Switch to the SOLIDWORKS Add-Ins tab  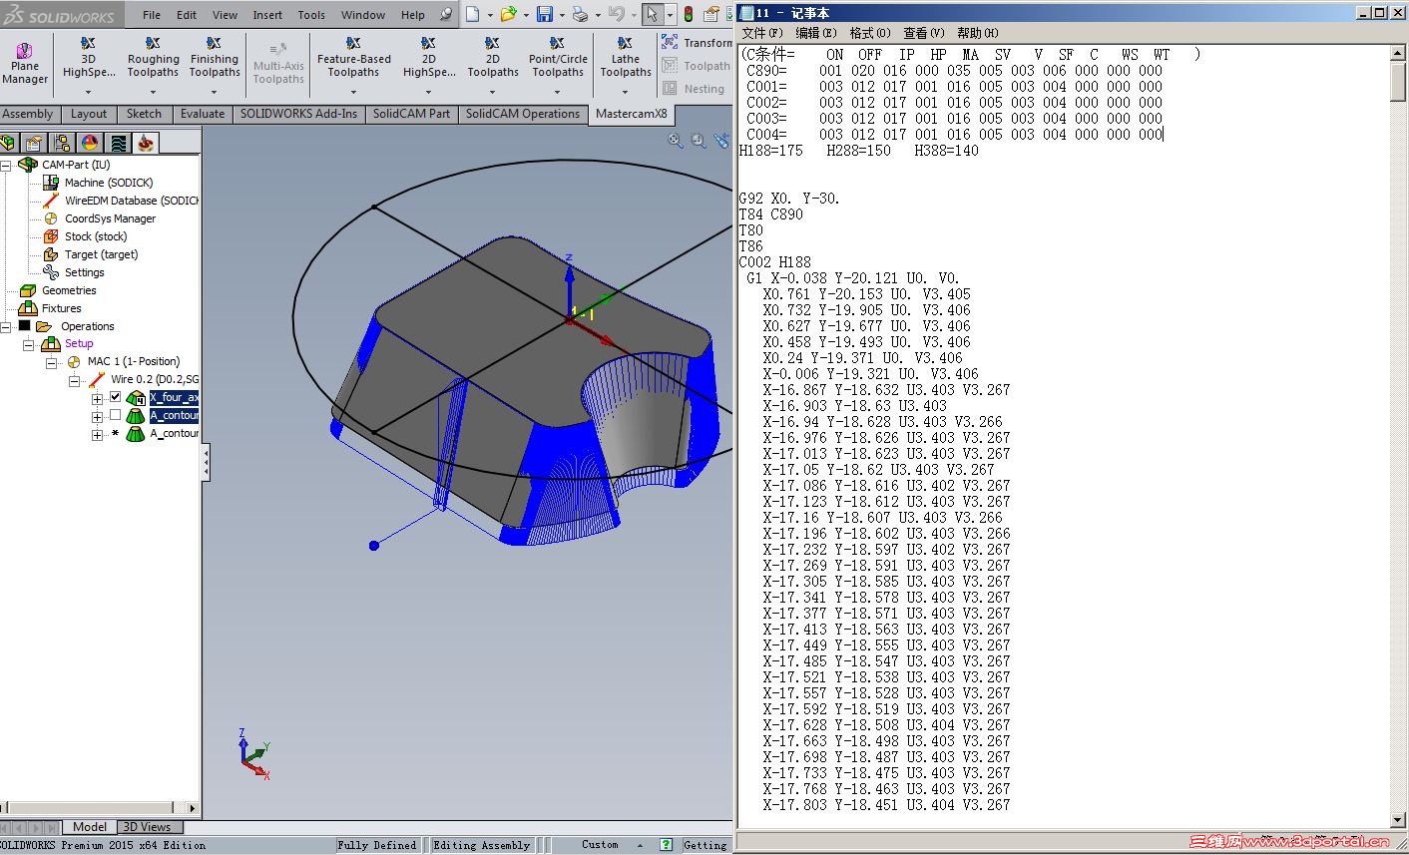(x=298, y=114)
